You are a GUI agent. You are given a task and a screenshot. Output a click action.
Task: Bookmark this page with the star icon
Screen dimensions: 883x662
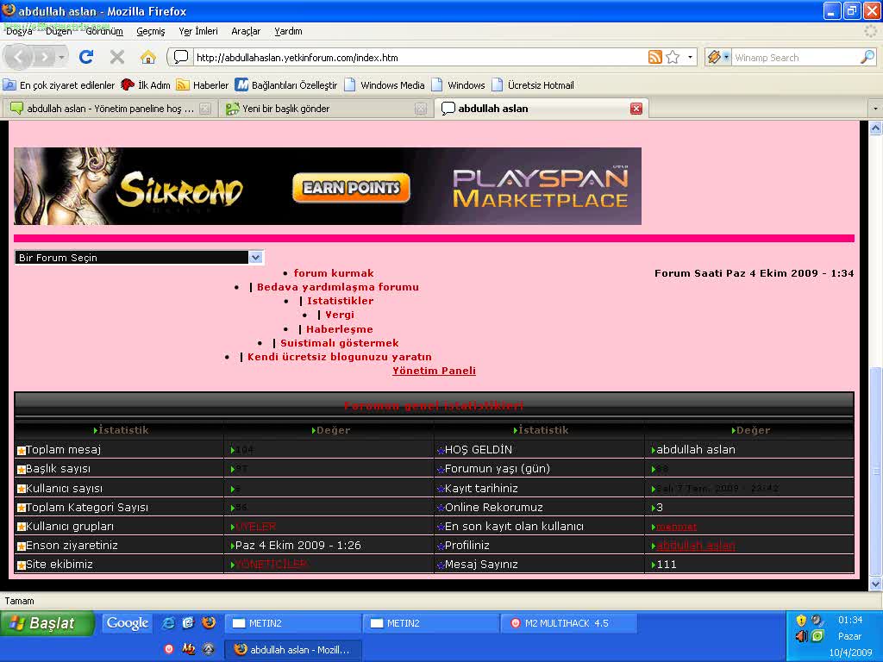click(x=673, y=57)
